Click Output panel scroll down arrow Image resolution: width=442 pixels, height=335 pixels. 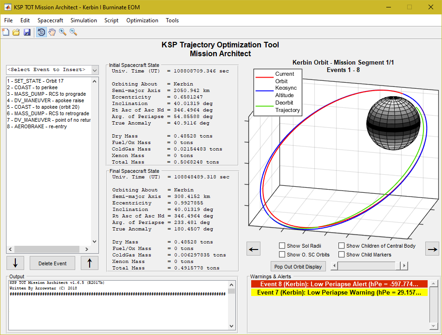pos(231,326)
